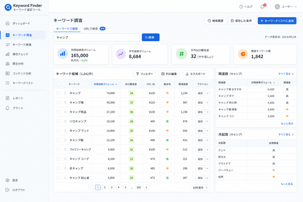Click the user avatar icon
The width and height of the screenshot is (303, 202).
pyautogui.click(x=277, y=7)
